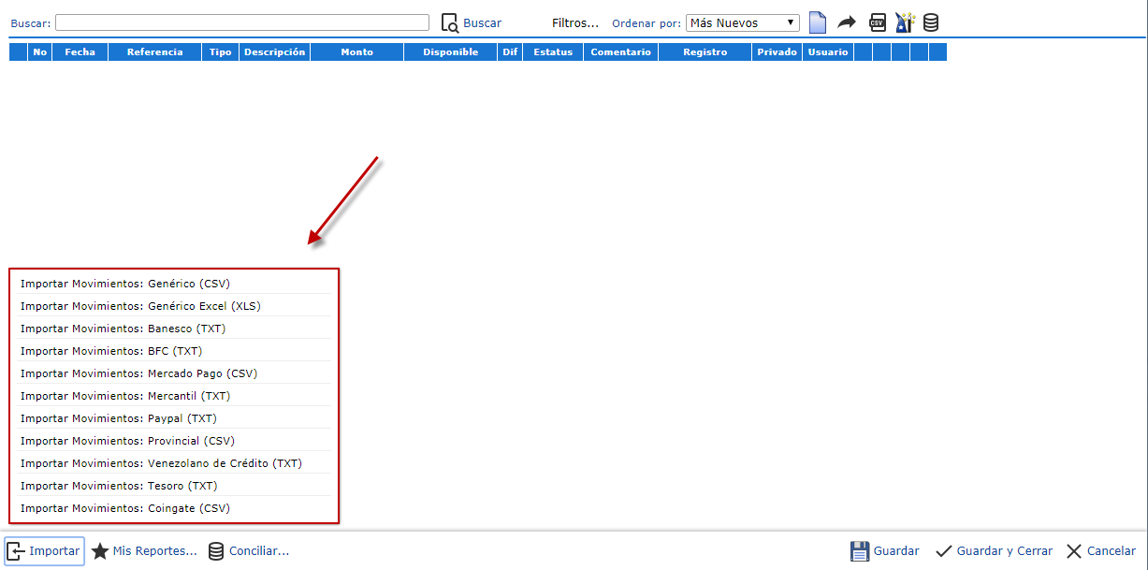This screenshot has height=570, width=1148.
Task: Select Importar Movimientos: Provincial (CSV)
Action: (x=173, y=440)
